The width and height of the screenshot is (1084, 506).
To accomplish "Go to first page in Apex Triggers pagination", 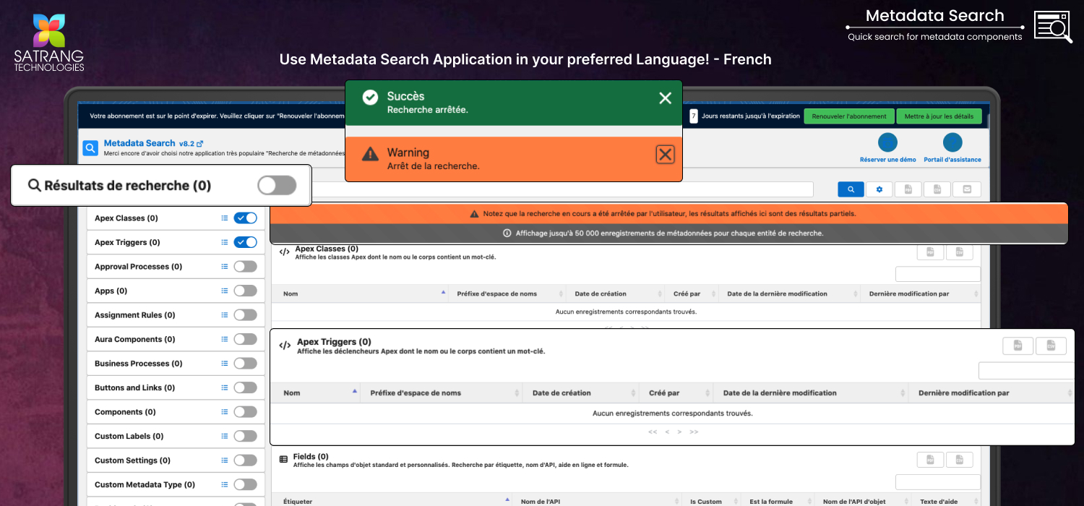I will point(653,432).
